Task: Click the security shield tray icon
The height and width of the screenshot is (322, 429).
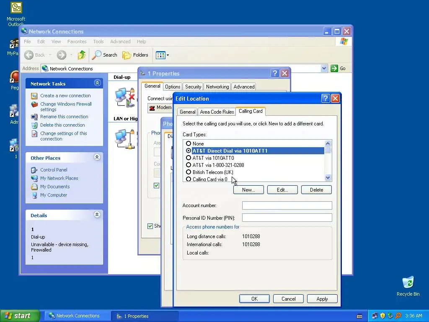Action: pyautogui.click(x=382, y=316)
